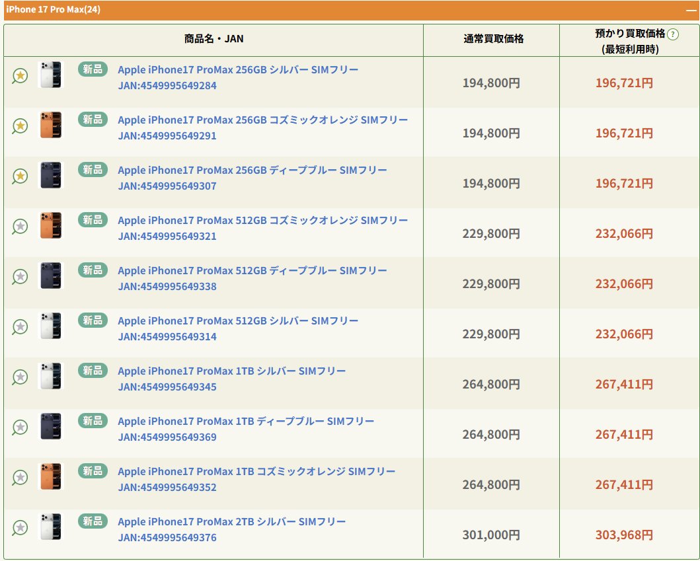Image resolution: width=700 pixels, height=561 pixels.
Task: Collapse the iPhone 17 Pro Max section
Action: click(x=691, y=10)
